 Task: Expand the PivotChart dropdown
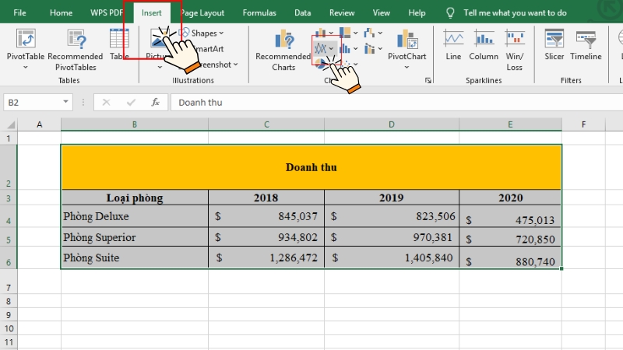(x=407, y=67)
